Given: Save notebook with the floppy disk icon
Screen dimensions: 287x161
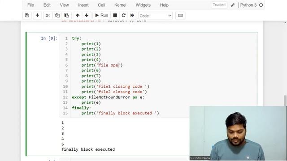Looking at the screenshot, I should [27, 16].
